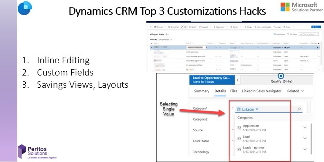Click the Application category record icon
The width and height of the screenshot is (324, 162).
240,127
